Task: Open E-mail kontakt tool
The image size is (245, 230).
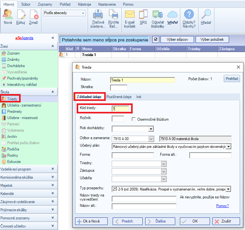Action: (x=130, y=18)
